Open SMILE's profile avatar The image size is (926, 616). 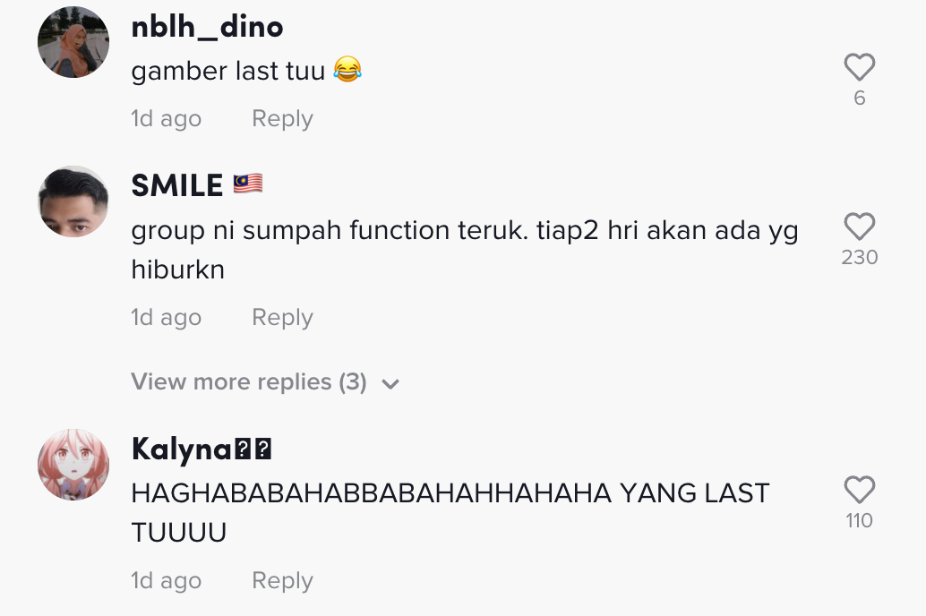pos(73,201)
